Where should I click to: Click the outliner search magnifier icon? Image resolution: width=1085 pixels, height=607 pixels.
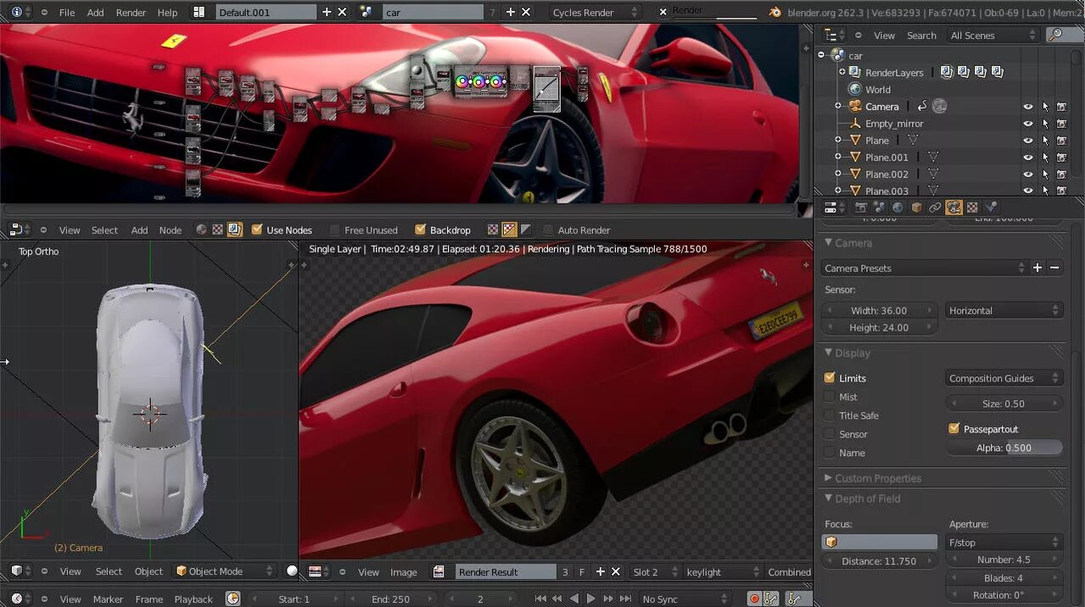coord(1054,35)
